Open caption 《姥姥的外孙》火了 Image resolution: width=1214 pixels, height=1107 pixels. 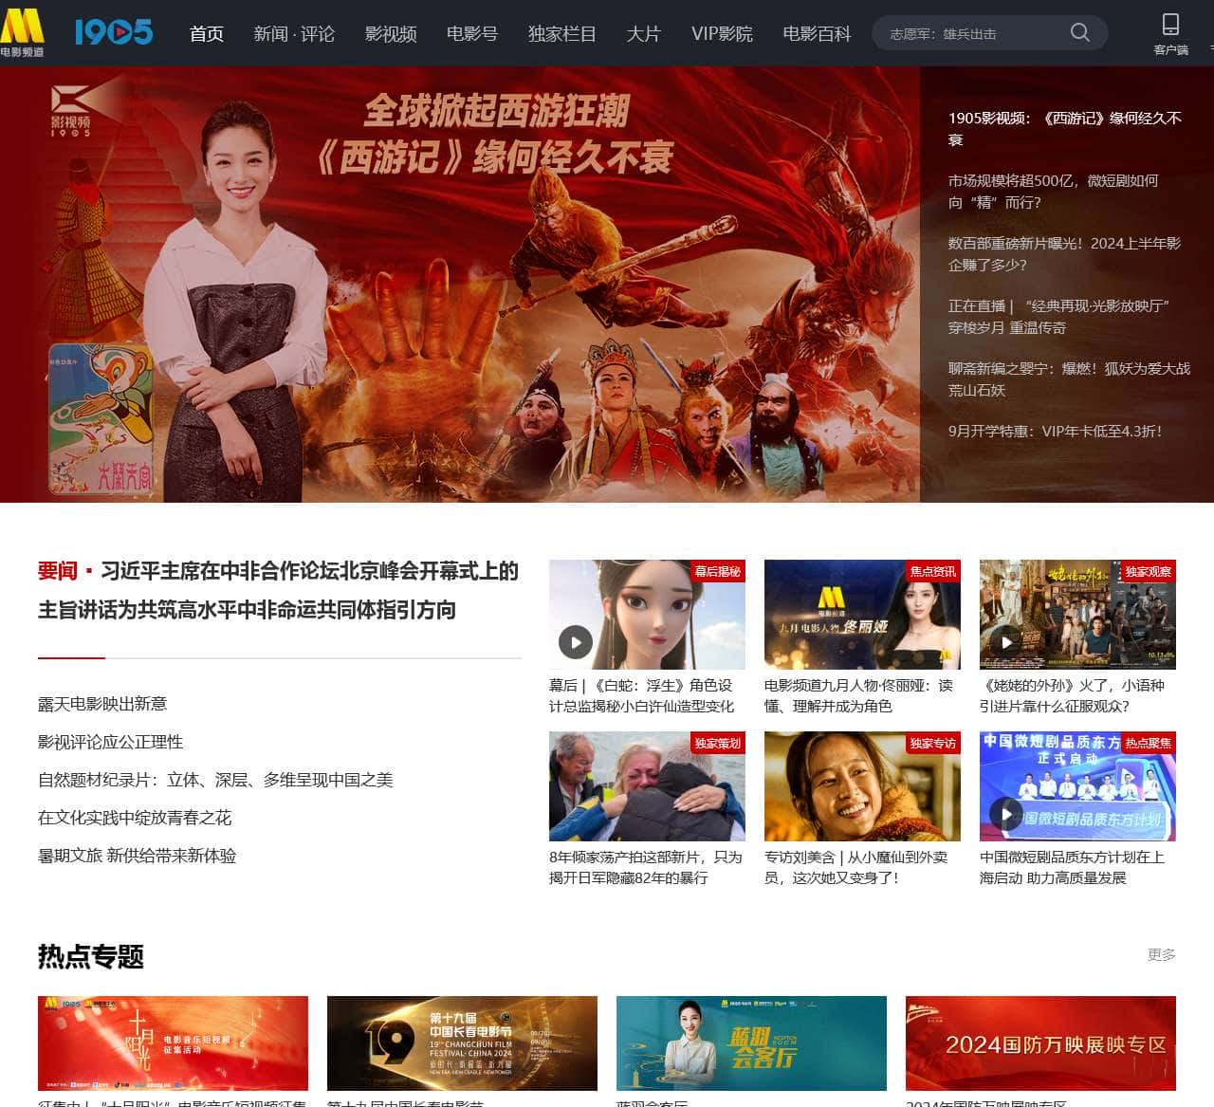(x=1072, y=695)
